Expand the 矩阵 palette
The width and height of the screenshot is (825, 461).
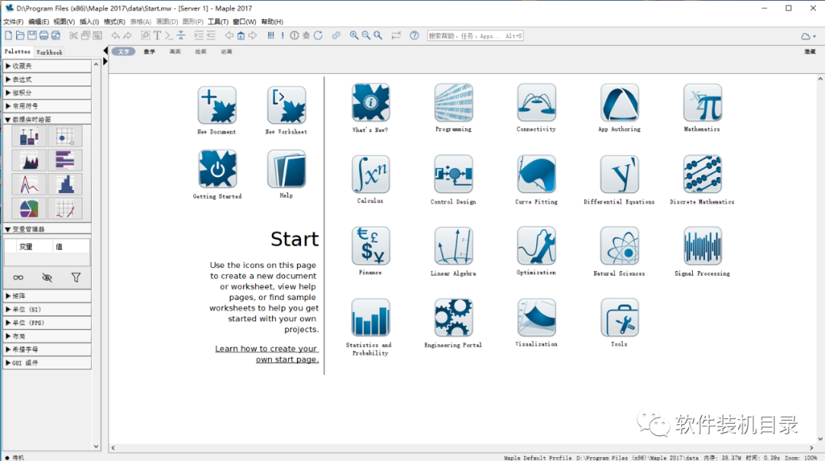[47, 296]
